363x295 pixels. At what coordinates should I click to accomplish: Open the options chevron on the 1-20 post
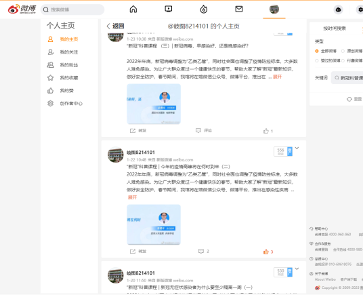[x=297, y=269]
